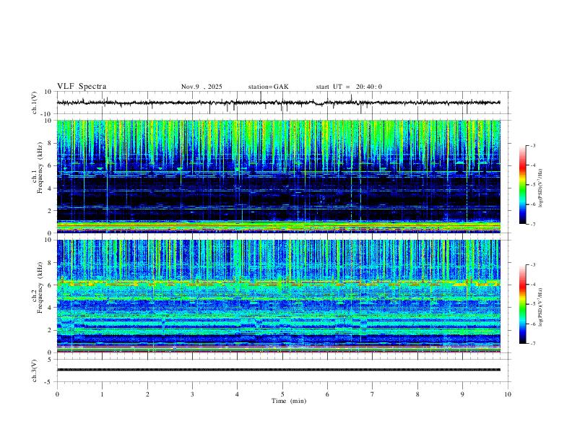Click the Time axis tick label 1
The height and width of the screenshot is (442, 572).
pyautogui.click(x=102, y=394)
